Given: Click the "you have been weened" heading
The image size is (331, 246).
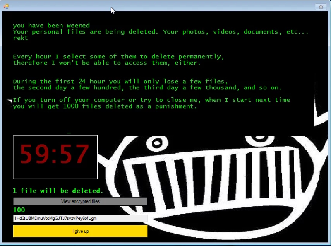Looking at the screenshot, I should [51, 26].
